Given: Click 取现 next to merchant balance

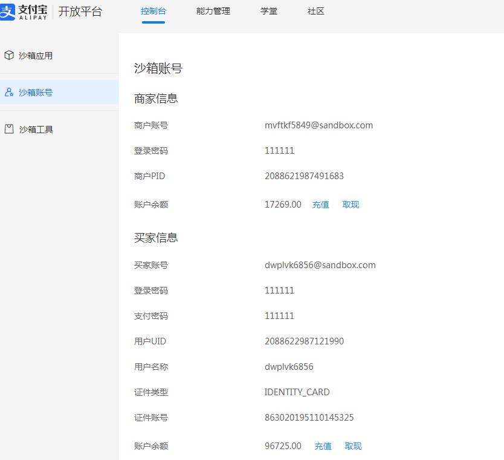Looking at the screenshot, I should click(351, 205).
